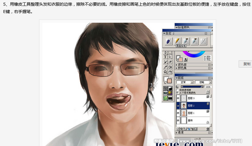Click the 复制 copy button at right

tap(246, 64)
